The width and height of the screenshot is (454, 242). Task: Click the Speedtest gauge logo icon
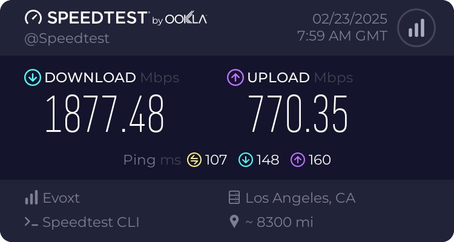tap(33, 18)
